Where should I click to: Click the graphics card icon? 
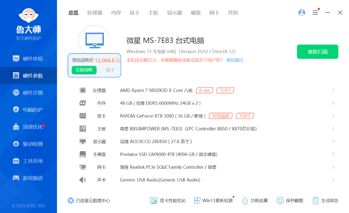pos(83,116)
